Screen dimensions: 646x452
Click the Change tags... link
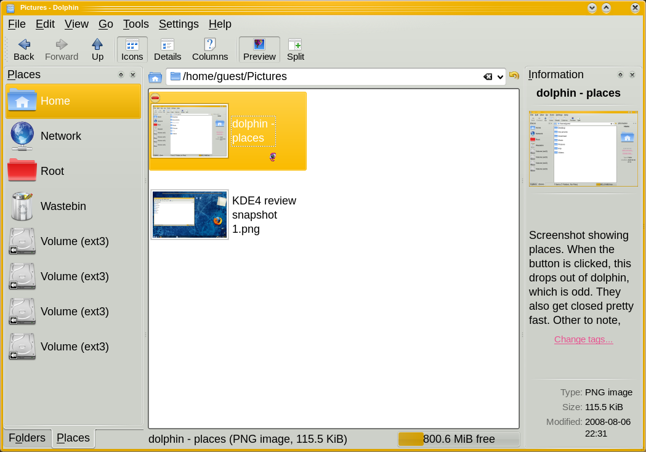[583, 339]
